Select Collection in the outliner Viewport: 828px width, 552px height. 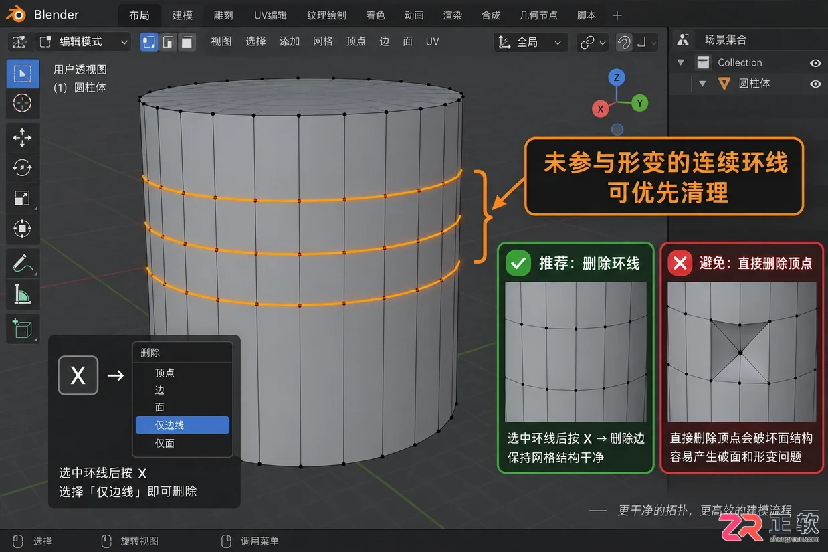tap(740, 62)
